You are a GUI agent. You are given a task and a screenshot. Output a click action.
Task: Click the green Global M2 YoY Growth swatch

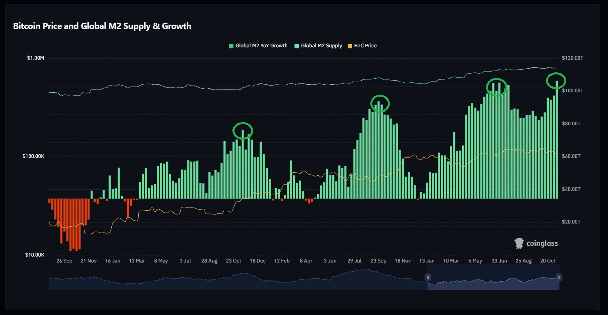point(231,46)
